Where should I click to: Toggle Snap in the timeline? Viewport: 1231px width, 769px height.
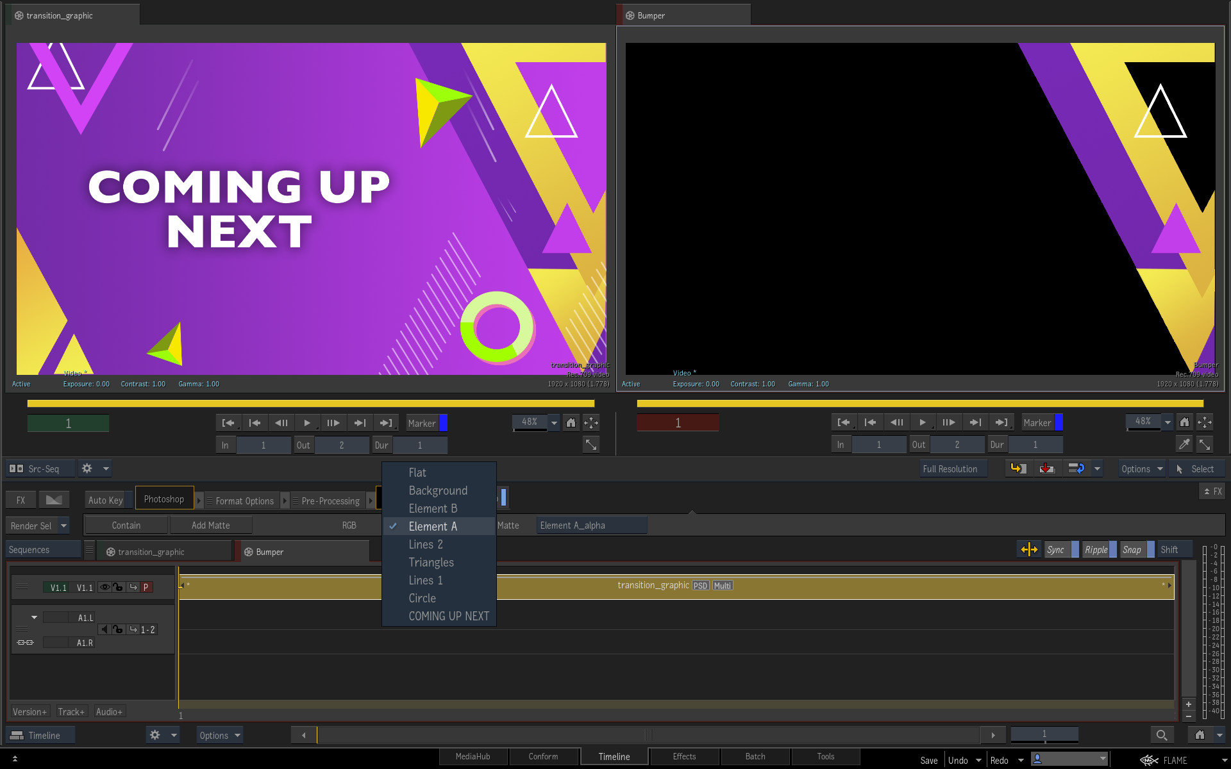[x=1132, y=550]
